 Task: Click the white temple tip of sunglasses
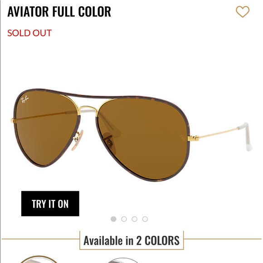[x=247, y=136]
